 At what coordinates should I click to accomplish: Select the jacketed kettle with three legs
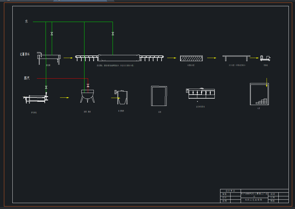pyautogui.click(x=88, y=96)
